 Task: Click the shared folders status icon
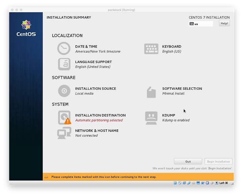(x=194, y=183)
